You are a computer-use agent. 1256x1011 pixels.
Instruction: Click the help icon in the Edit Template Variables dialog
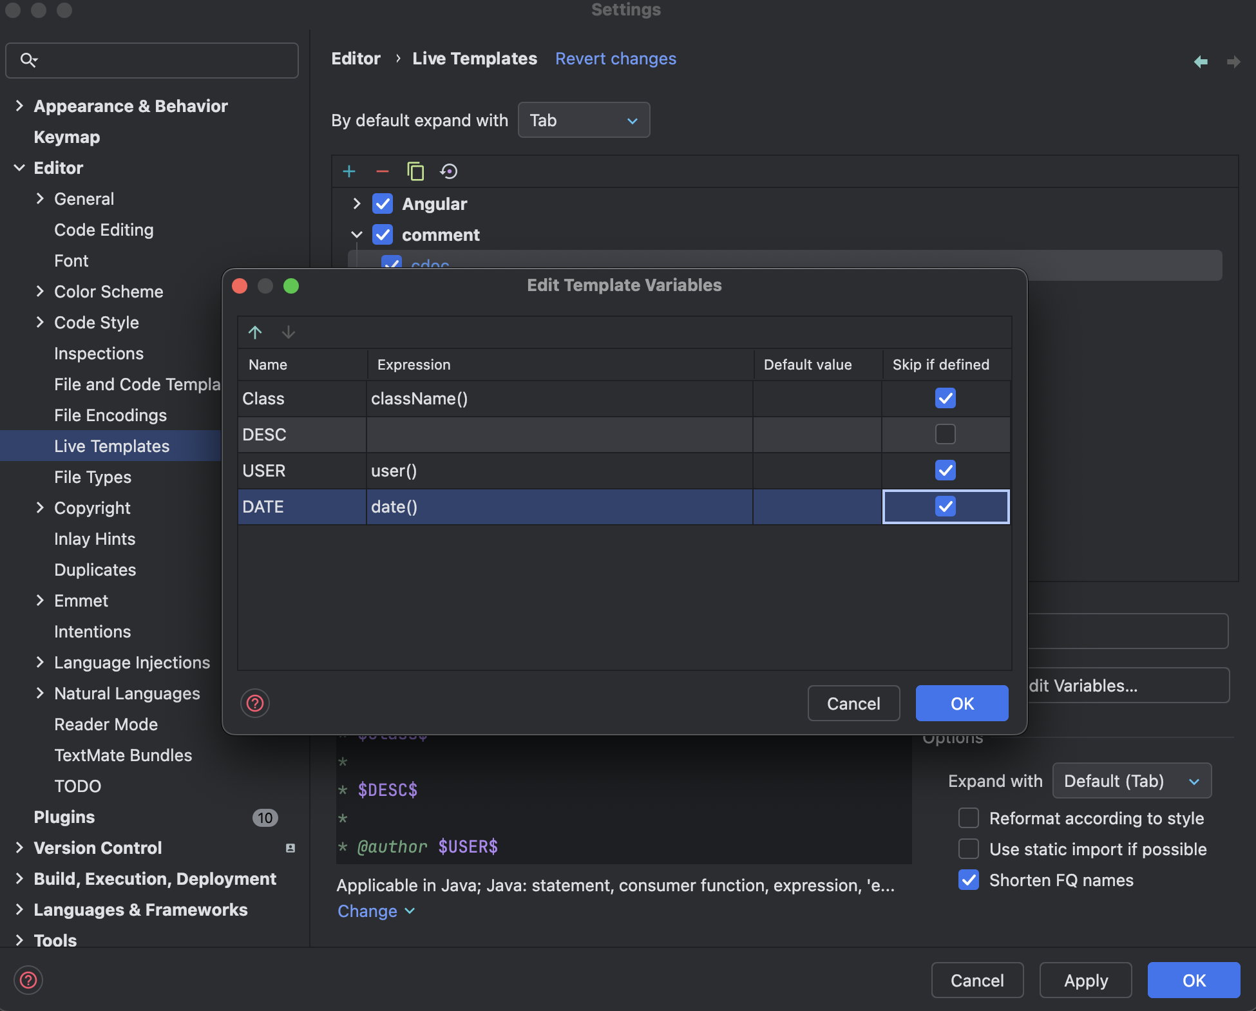(255, 703)
